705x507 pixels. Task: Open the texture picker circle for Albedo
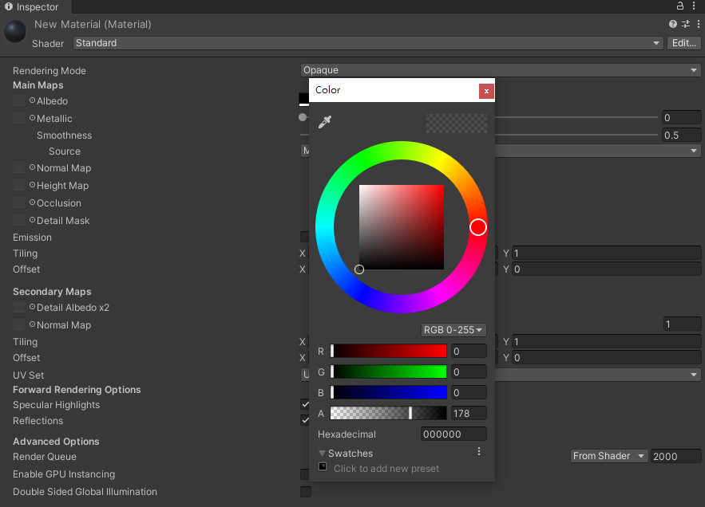[33, 100]
